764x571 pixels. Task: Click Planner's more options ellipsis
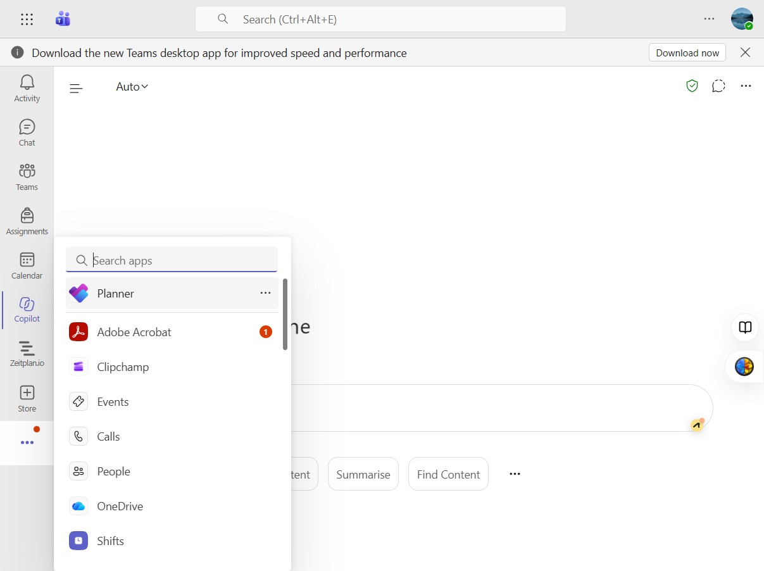point(265,293)
